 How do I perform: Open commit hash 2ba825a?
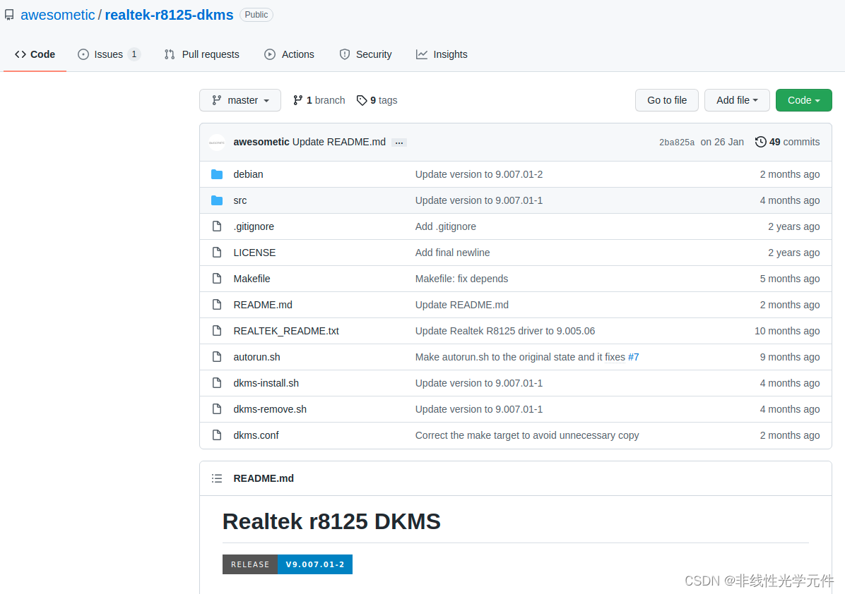[x=677, y=143]
